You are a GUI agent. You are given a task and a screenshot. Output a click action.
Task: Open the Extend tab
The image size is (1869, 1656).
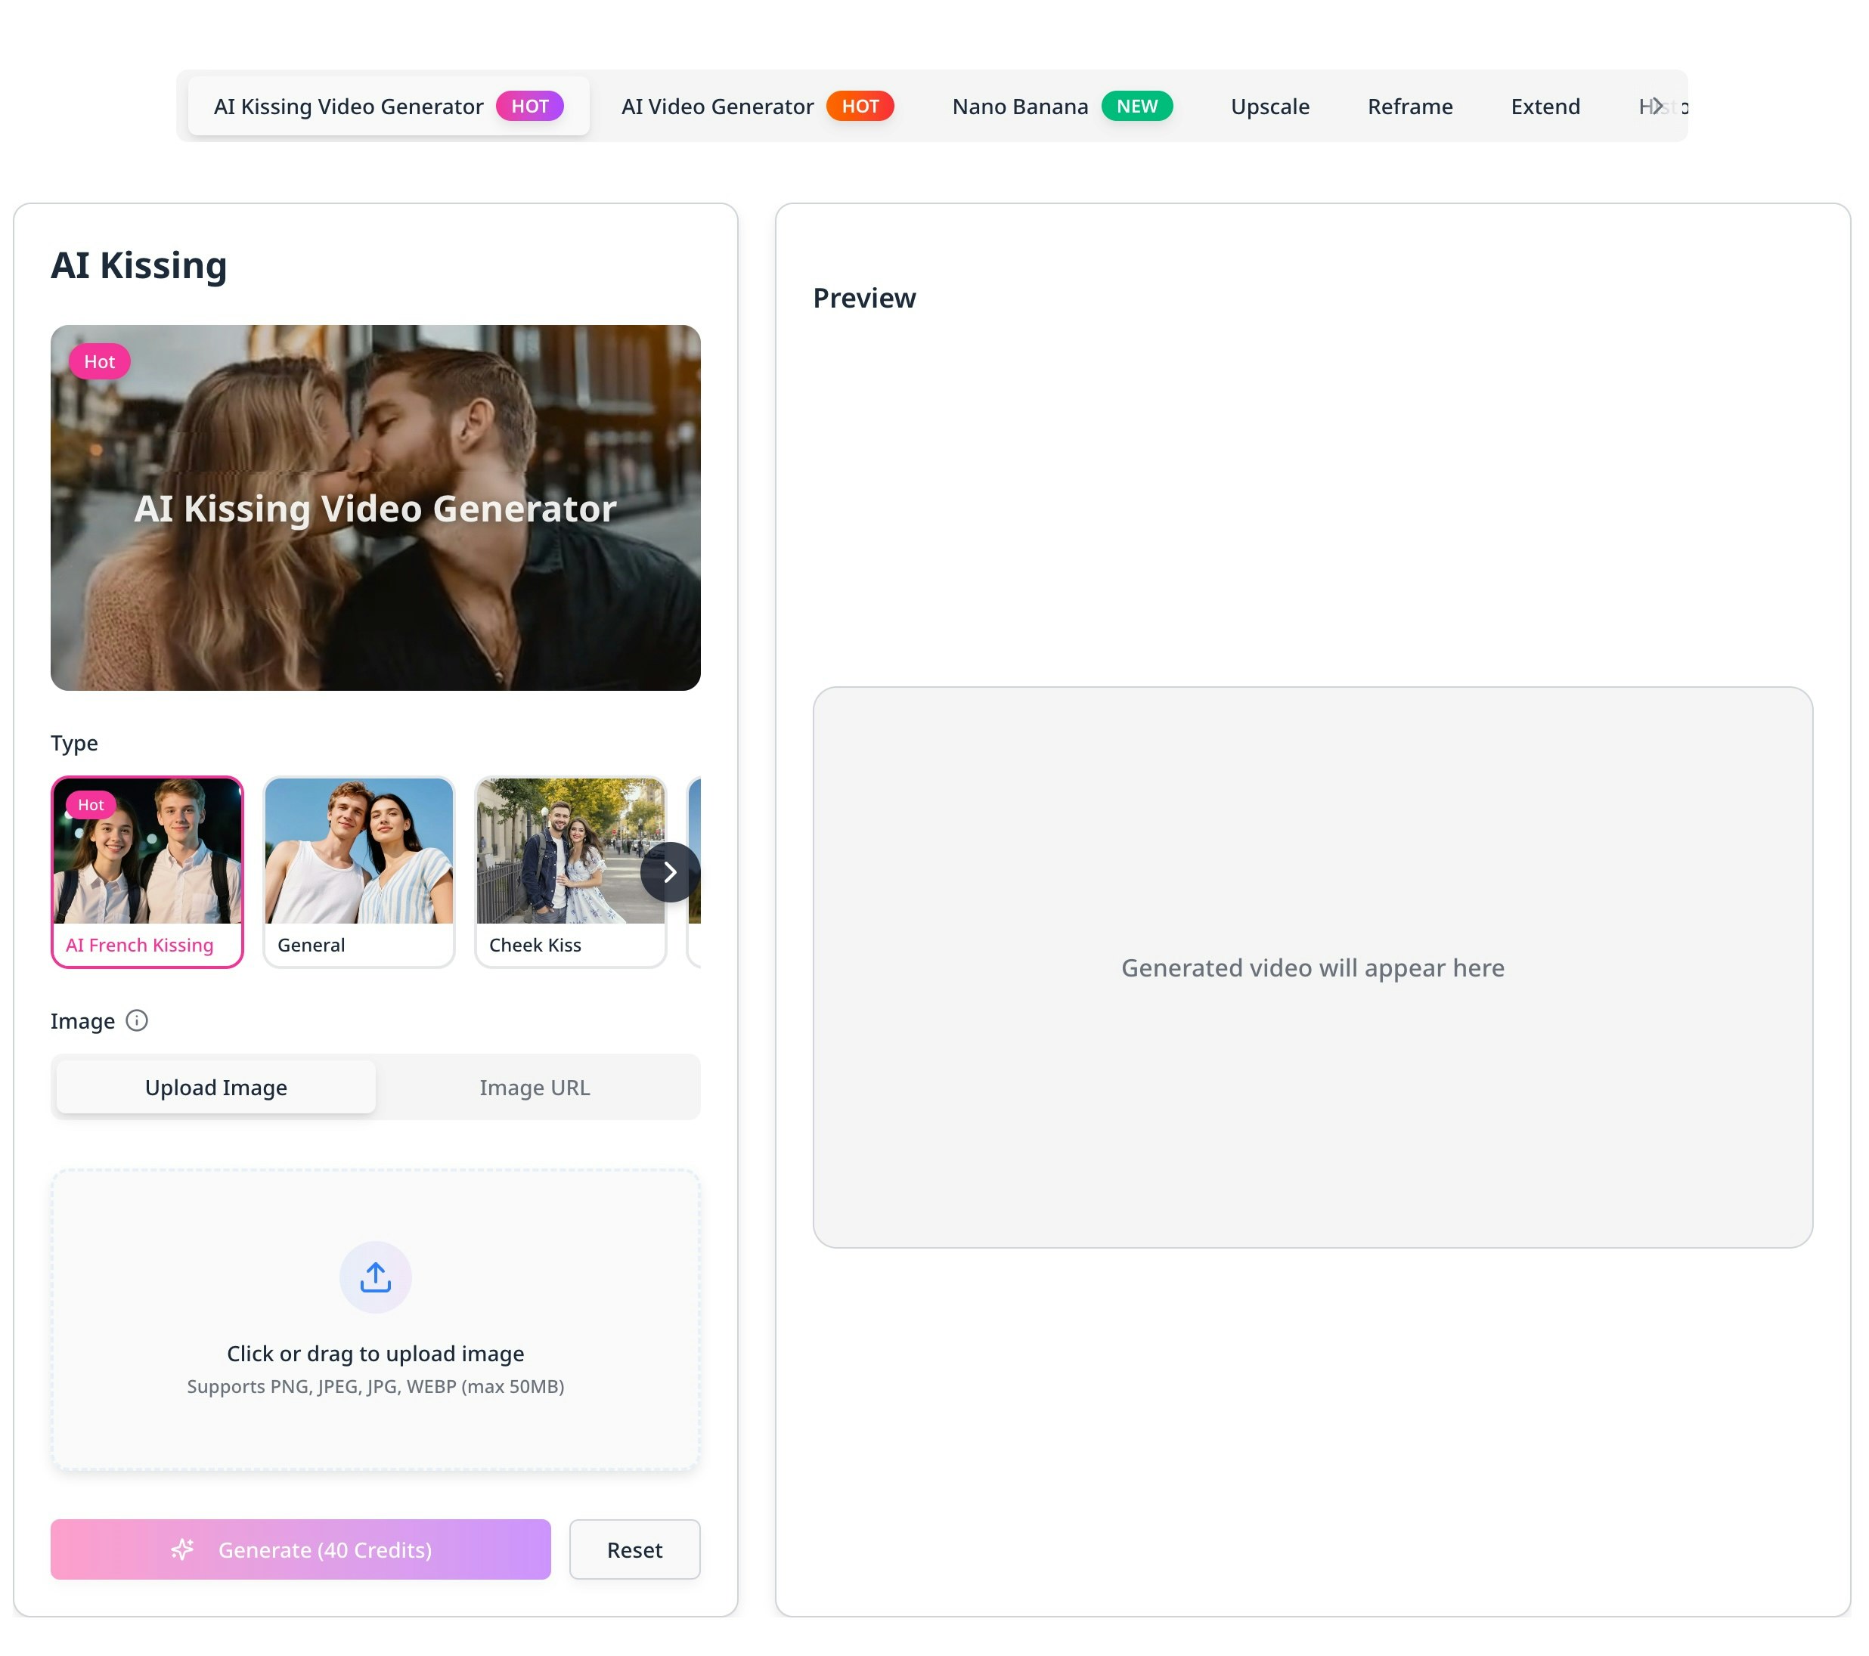pos(1545,106)
